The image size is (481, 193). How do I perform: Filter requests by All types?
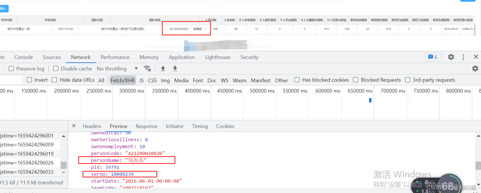pos(101,80)
